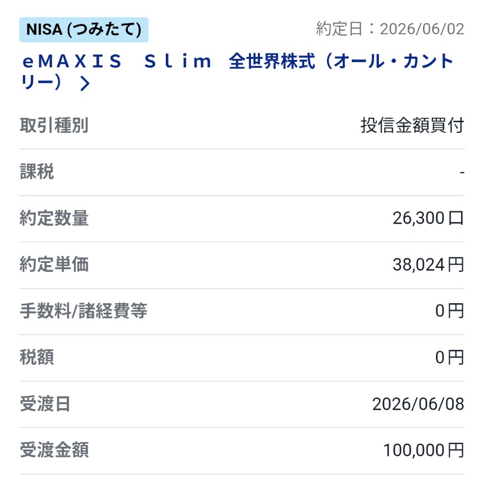This screenshot has height=477, width=484.
Task: Select the 約定単価 row label
Action: [54, 265]
